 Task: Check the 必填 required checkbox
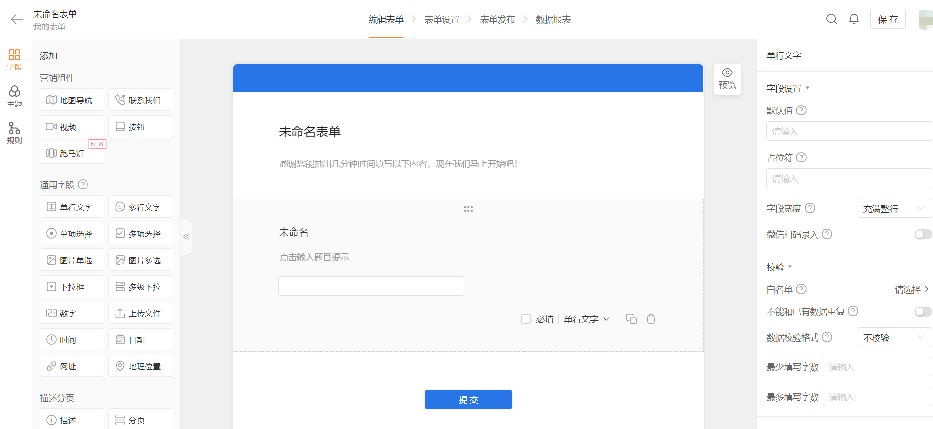coord(526,319)
